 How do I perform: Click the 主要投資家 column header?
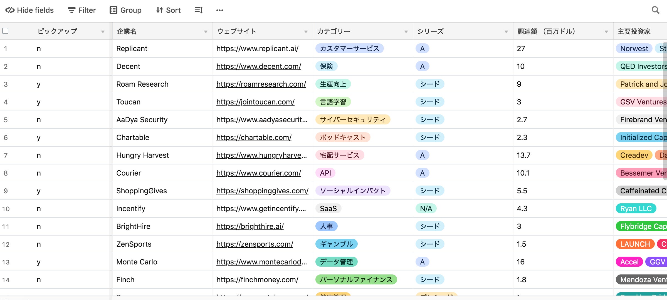[x=634, y=31]
